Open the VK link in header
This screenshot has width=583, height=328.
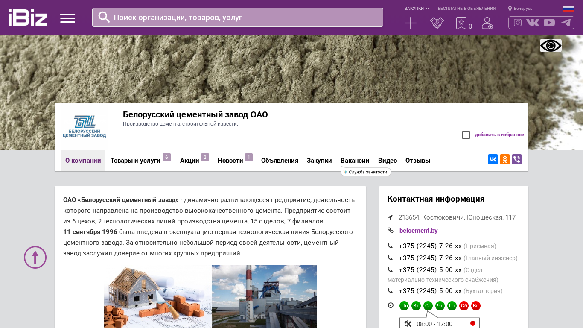tap(533, 23)
